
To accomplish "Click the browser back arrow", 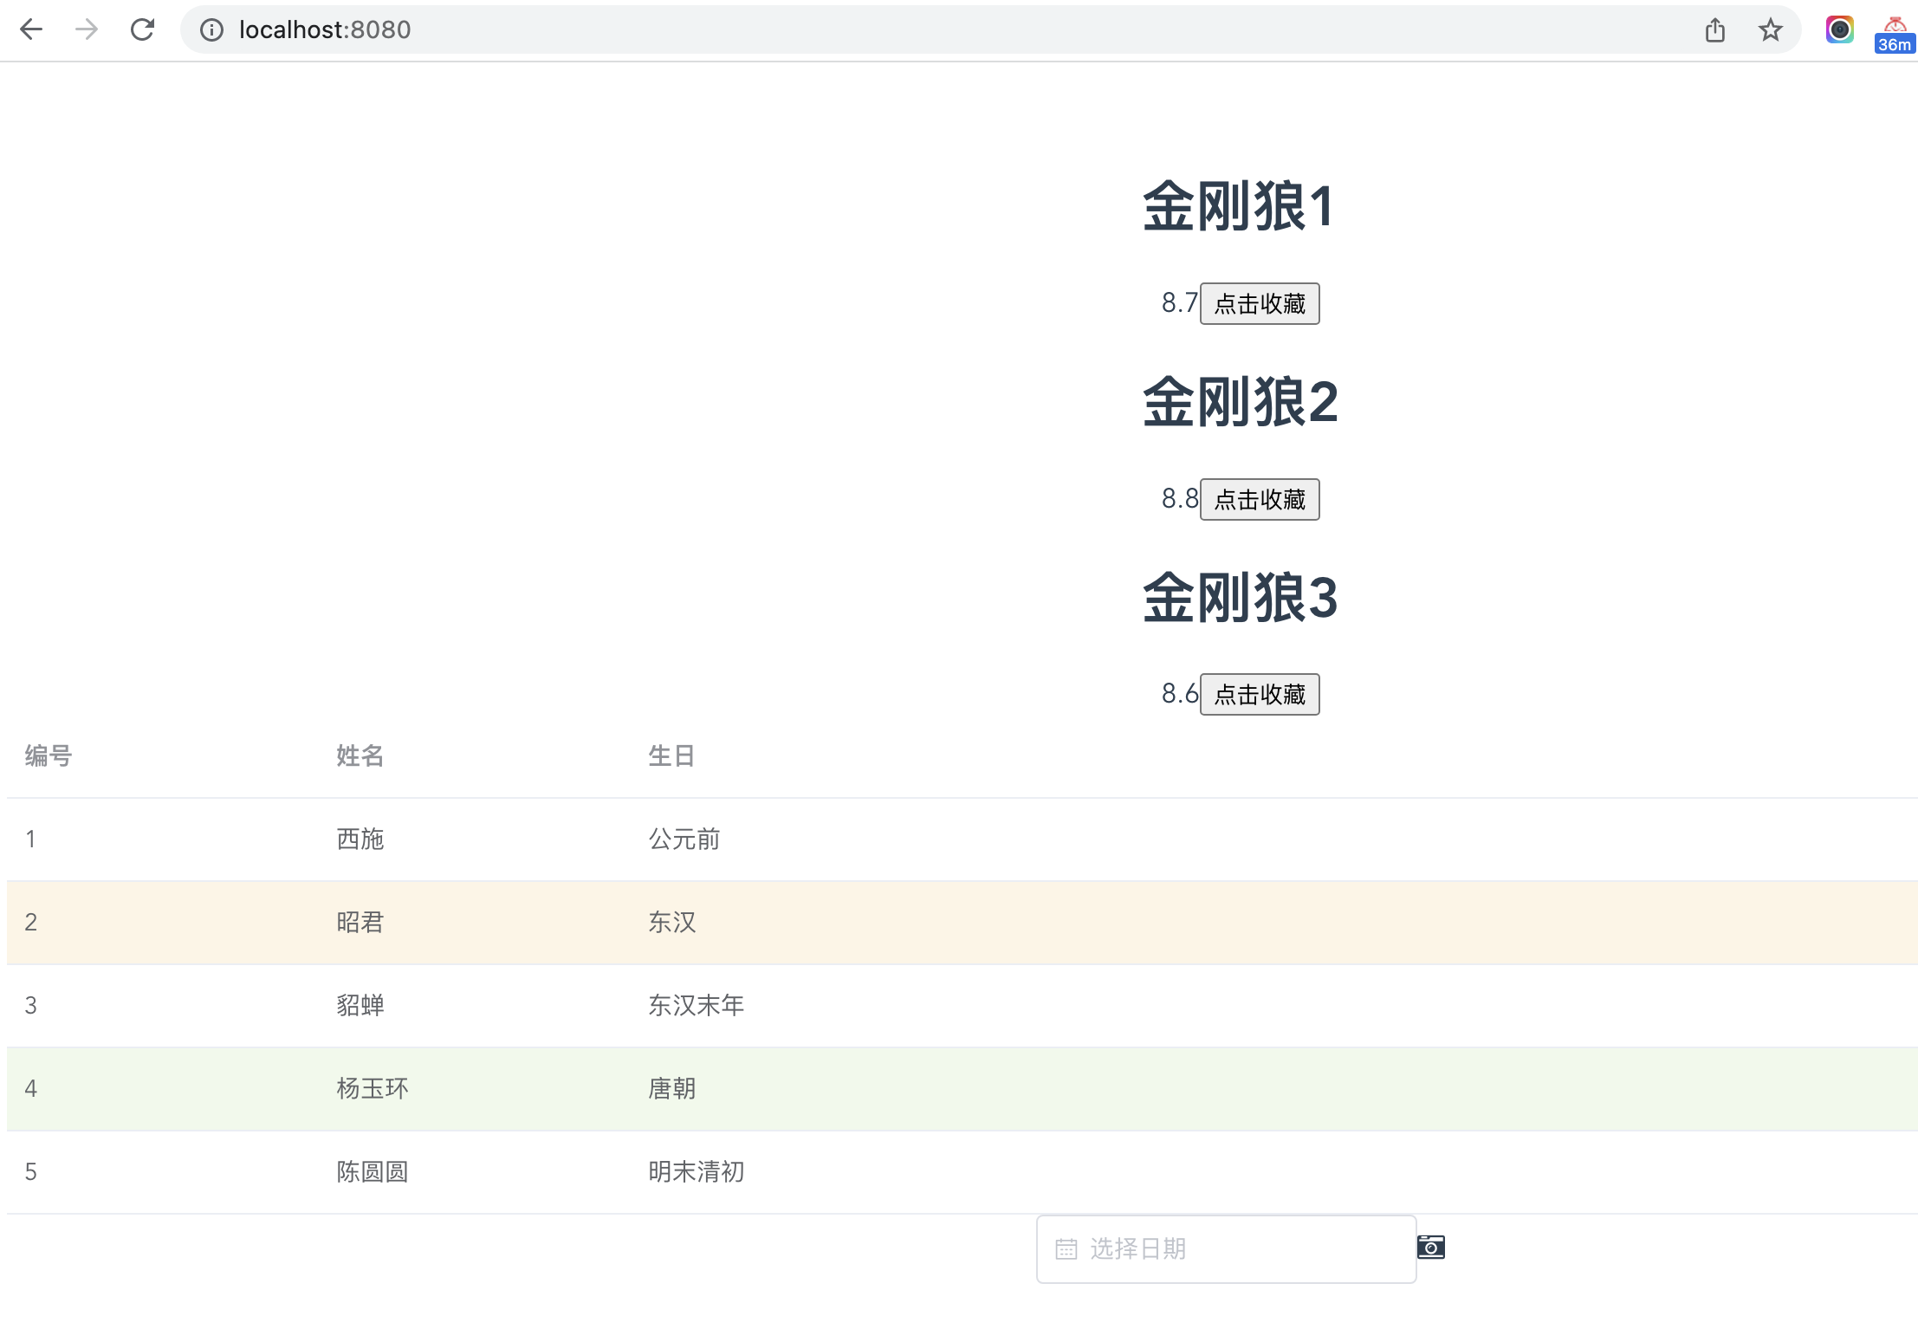I will click(31, 29).
